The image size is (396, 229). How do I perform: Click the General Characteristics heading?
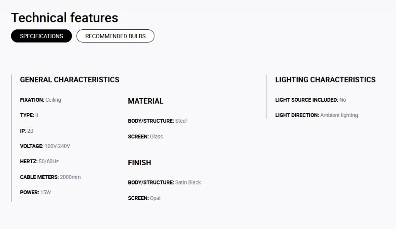click(70, 80)
